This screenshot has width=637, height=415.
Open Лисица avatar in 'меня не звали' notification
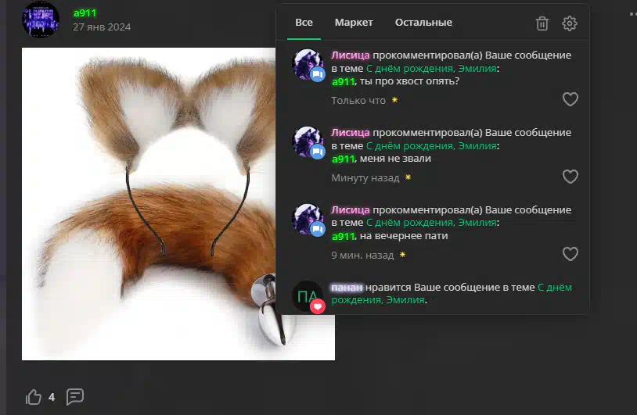(x=308, y=142)
